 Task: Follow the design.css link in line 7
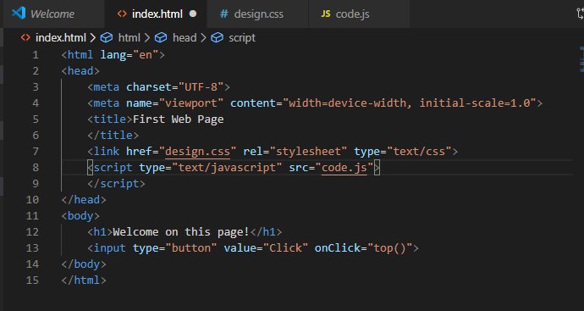pyautogui.click(x=197, y=152)
